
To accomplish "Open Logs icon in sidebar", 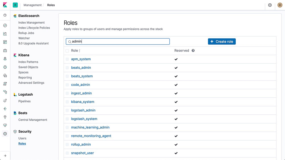I will (5, 84).
